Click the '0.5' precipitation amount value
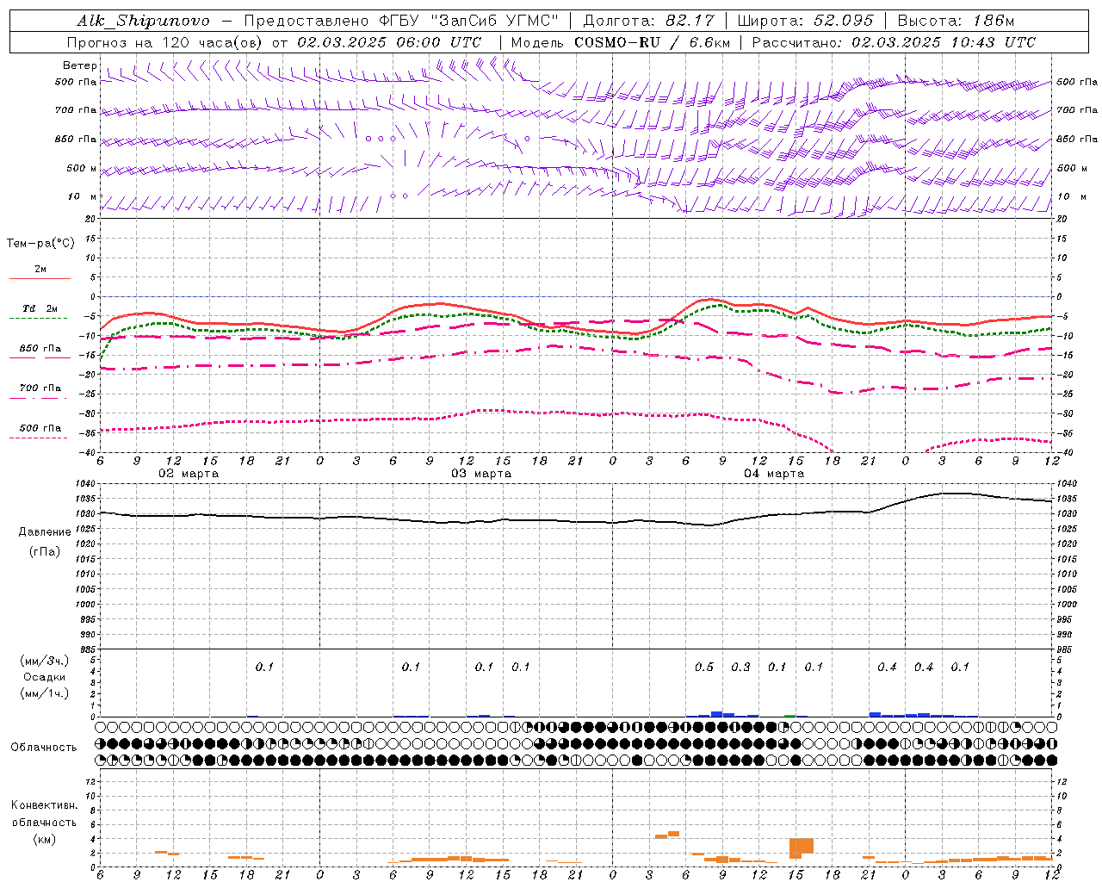This screenshot has width=1102, height=882. coord(704,667)
